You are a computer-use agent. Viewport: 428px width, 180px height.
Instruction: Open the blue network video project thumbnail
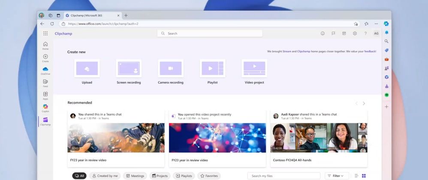point(217,138)
